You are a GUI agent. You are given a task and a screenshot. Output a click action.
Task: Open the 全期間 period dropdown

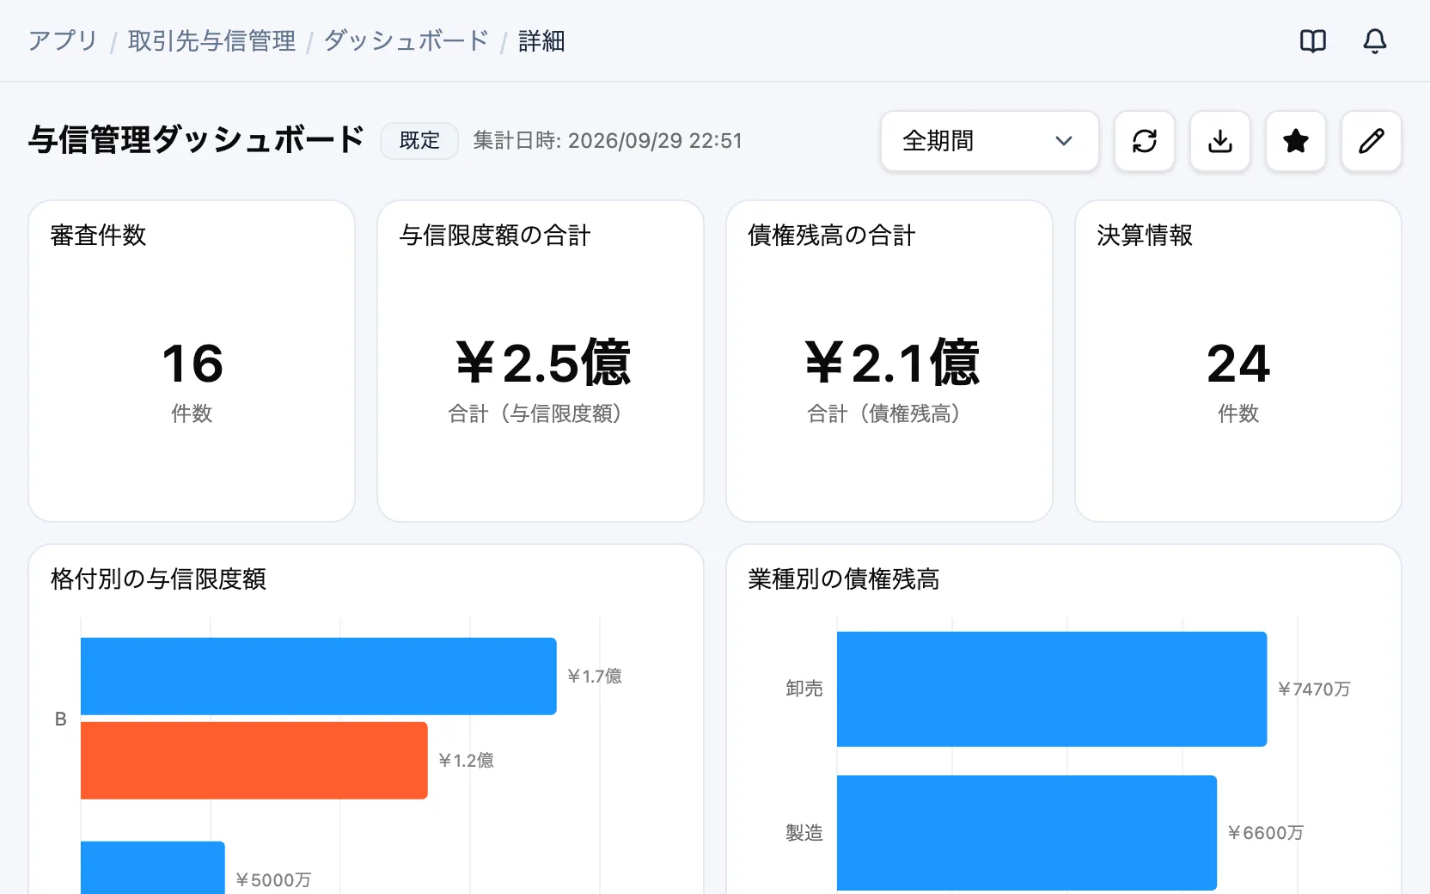[990, 141]
